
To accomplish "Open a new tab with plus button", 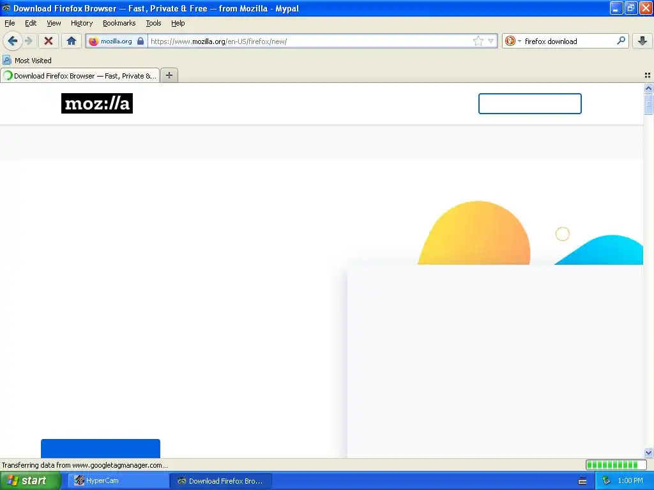I will point(169,75).
